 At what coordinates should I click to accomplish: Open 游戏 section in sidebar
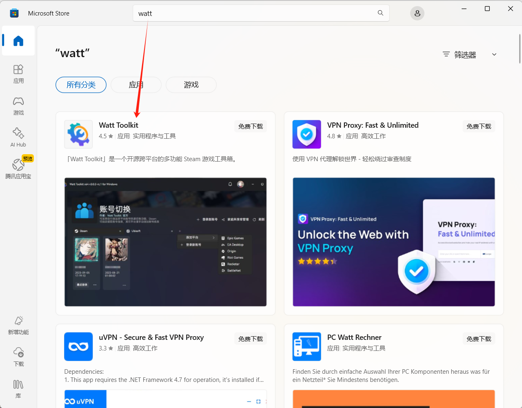tap(18, 106)
